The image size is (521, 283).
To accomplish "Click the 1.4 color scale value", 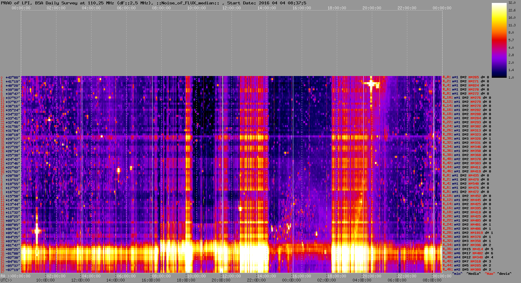I will [511, 70].
